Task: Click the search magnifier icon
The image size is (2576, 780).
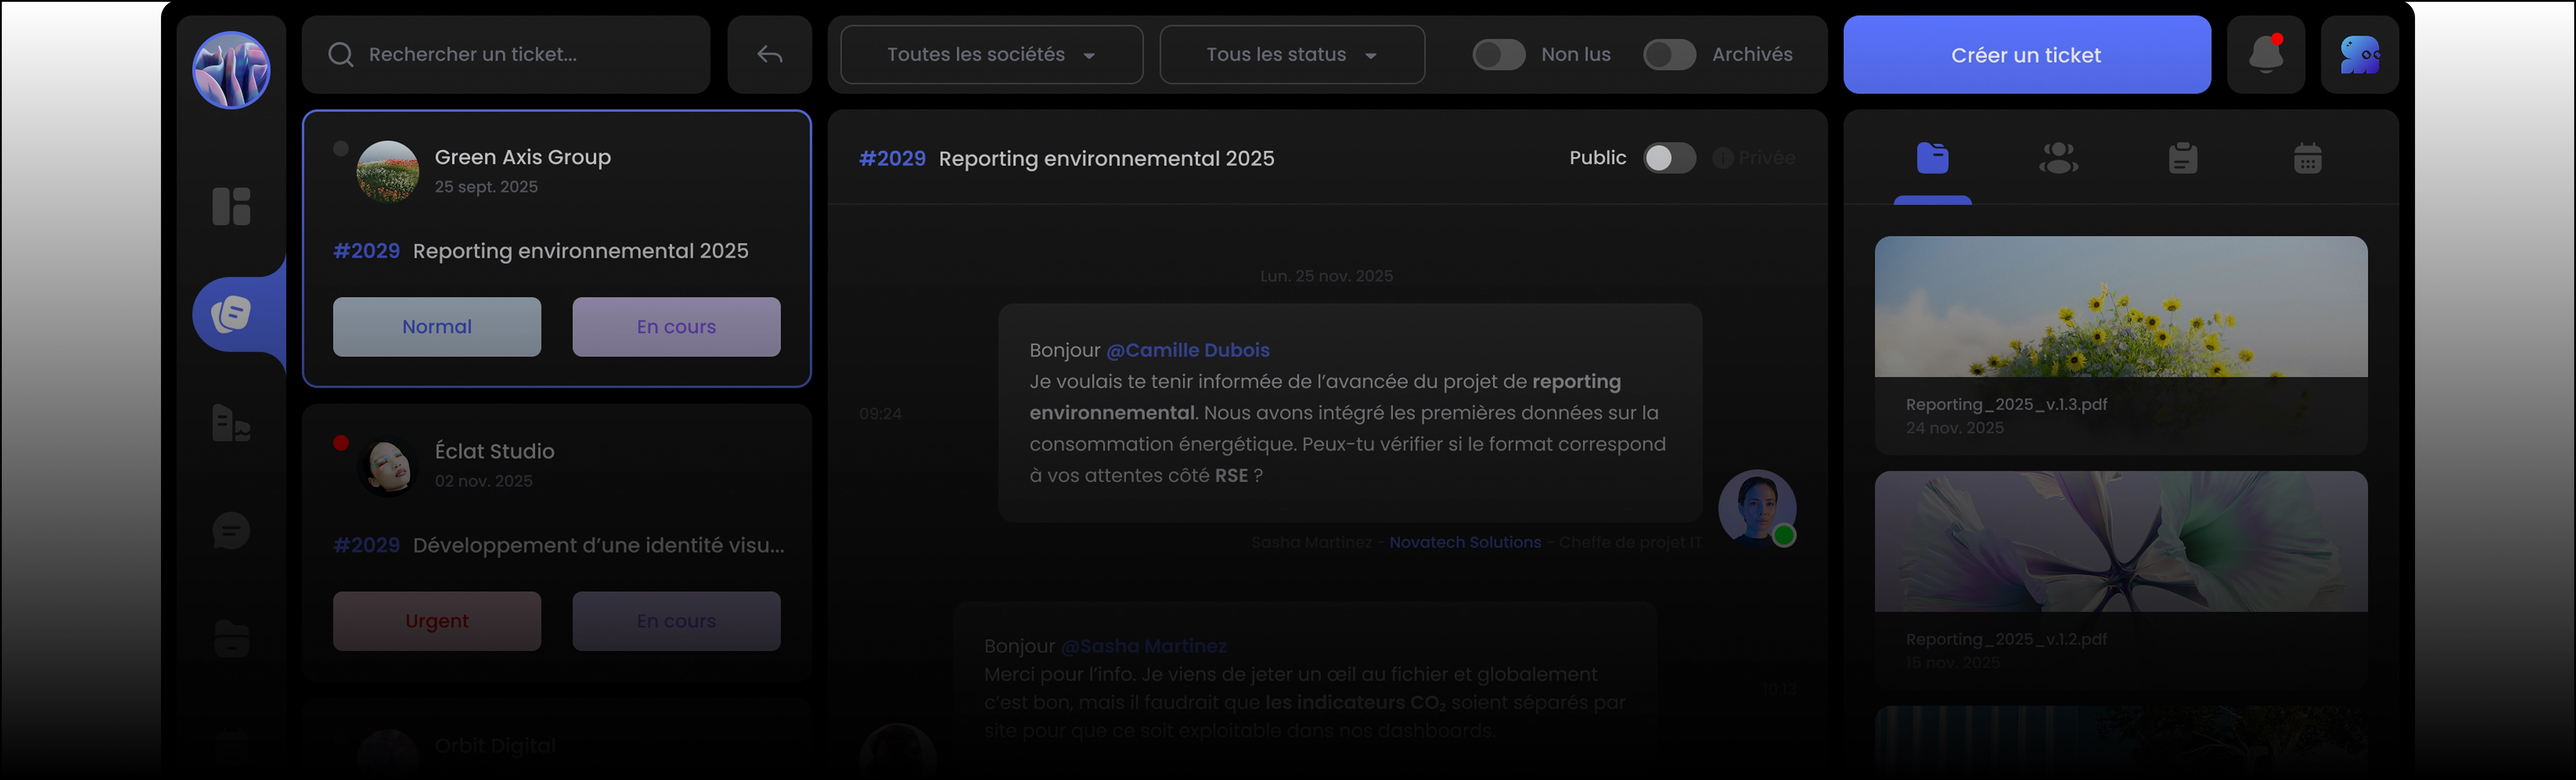Action: click(341, 55)
